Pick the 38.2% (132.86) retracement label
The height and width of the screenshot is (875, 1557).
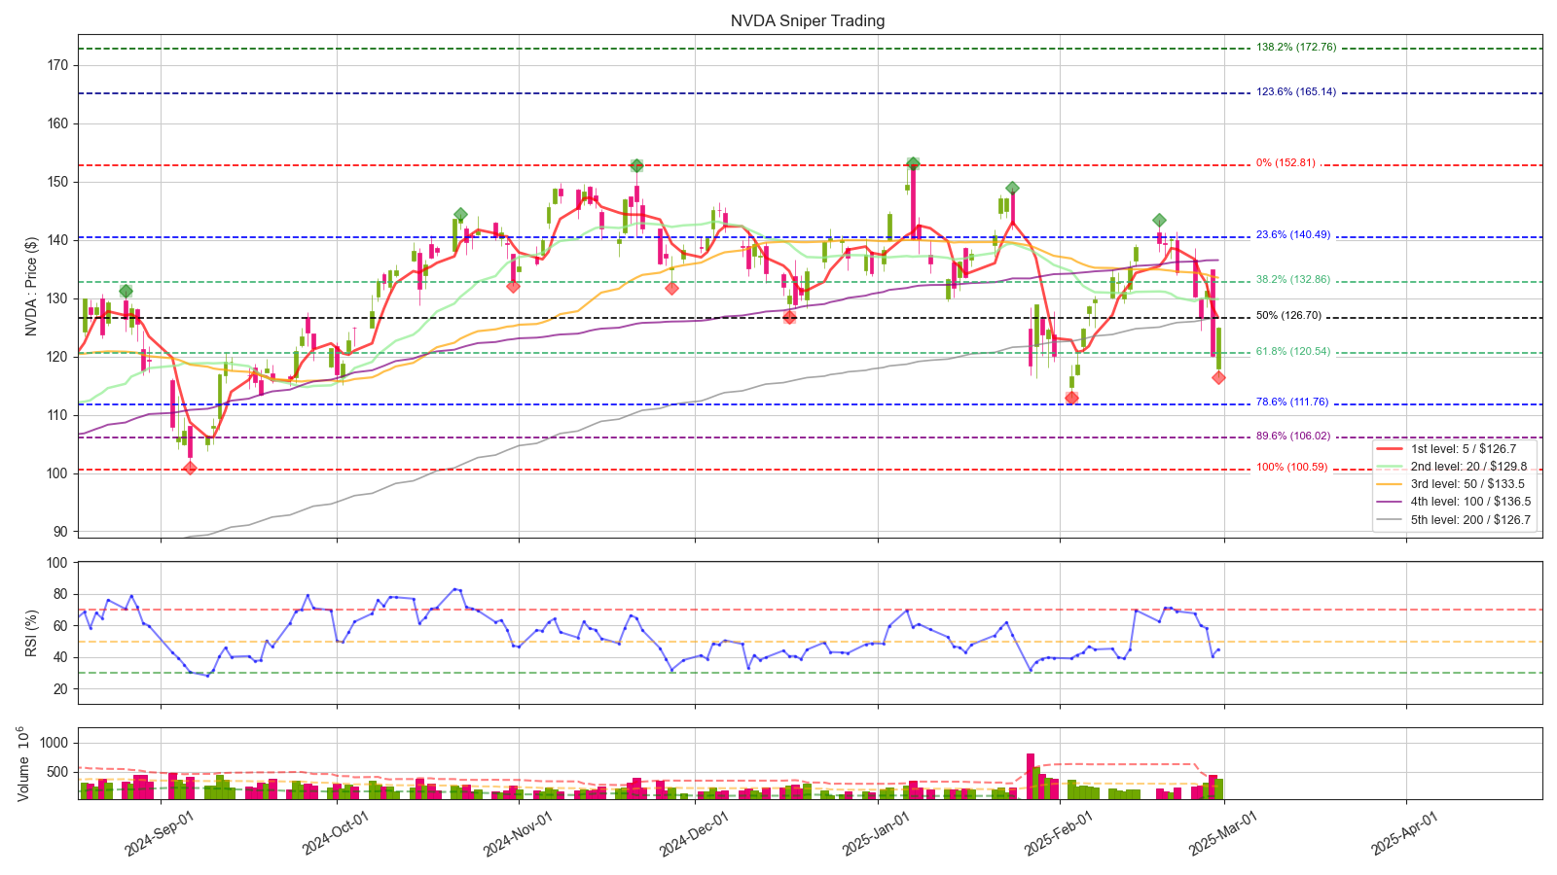1292,279
